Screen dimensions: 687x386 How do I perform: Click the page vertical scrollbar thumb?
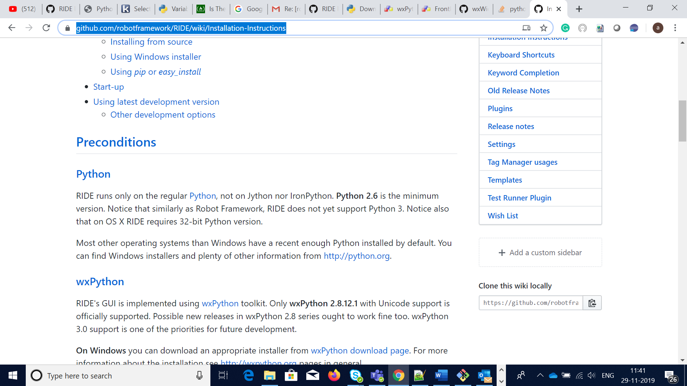click(x=682, y=121)
